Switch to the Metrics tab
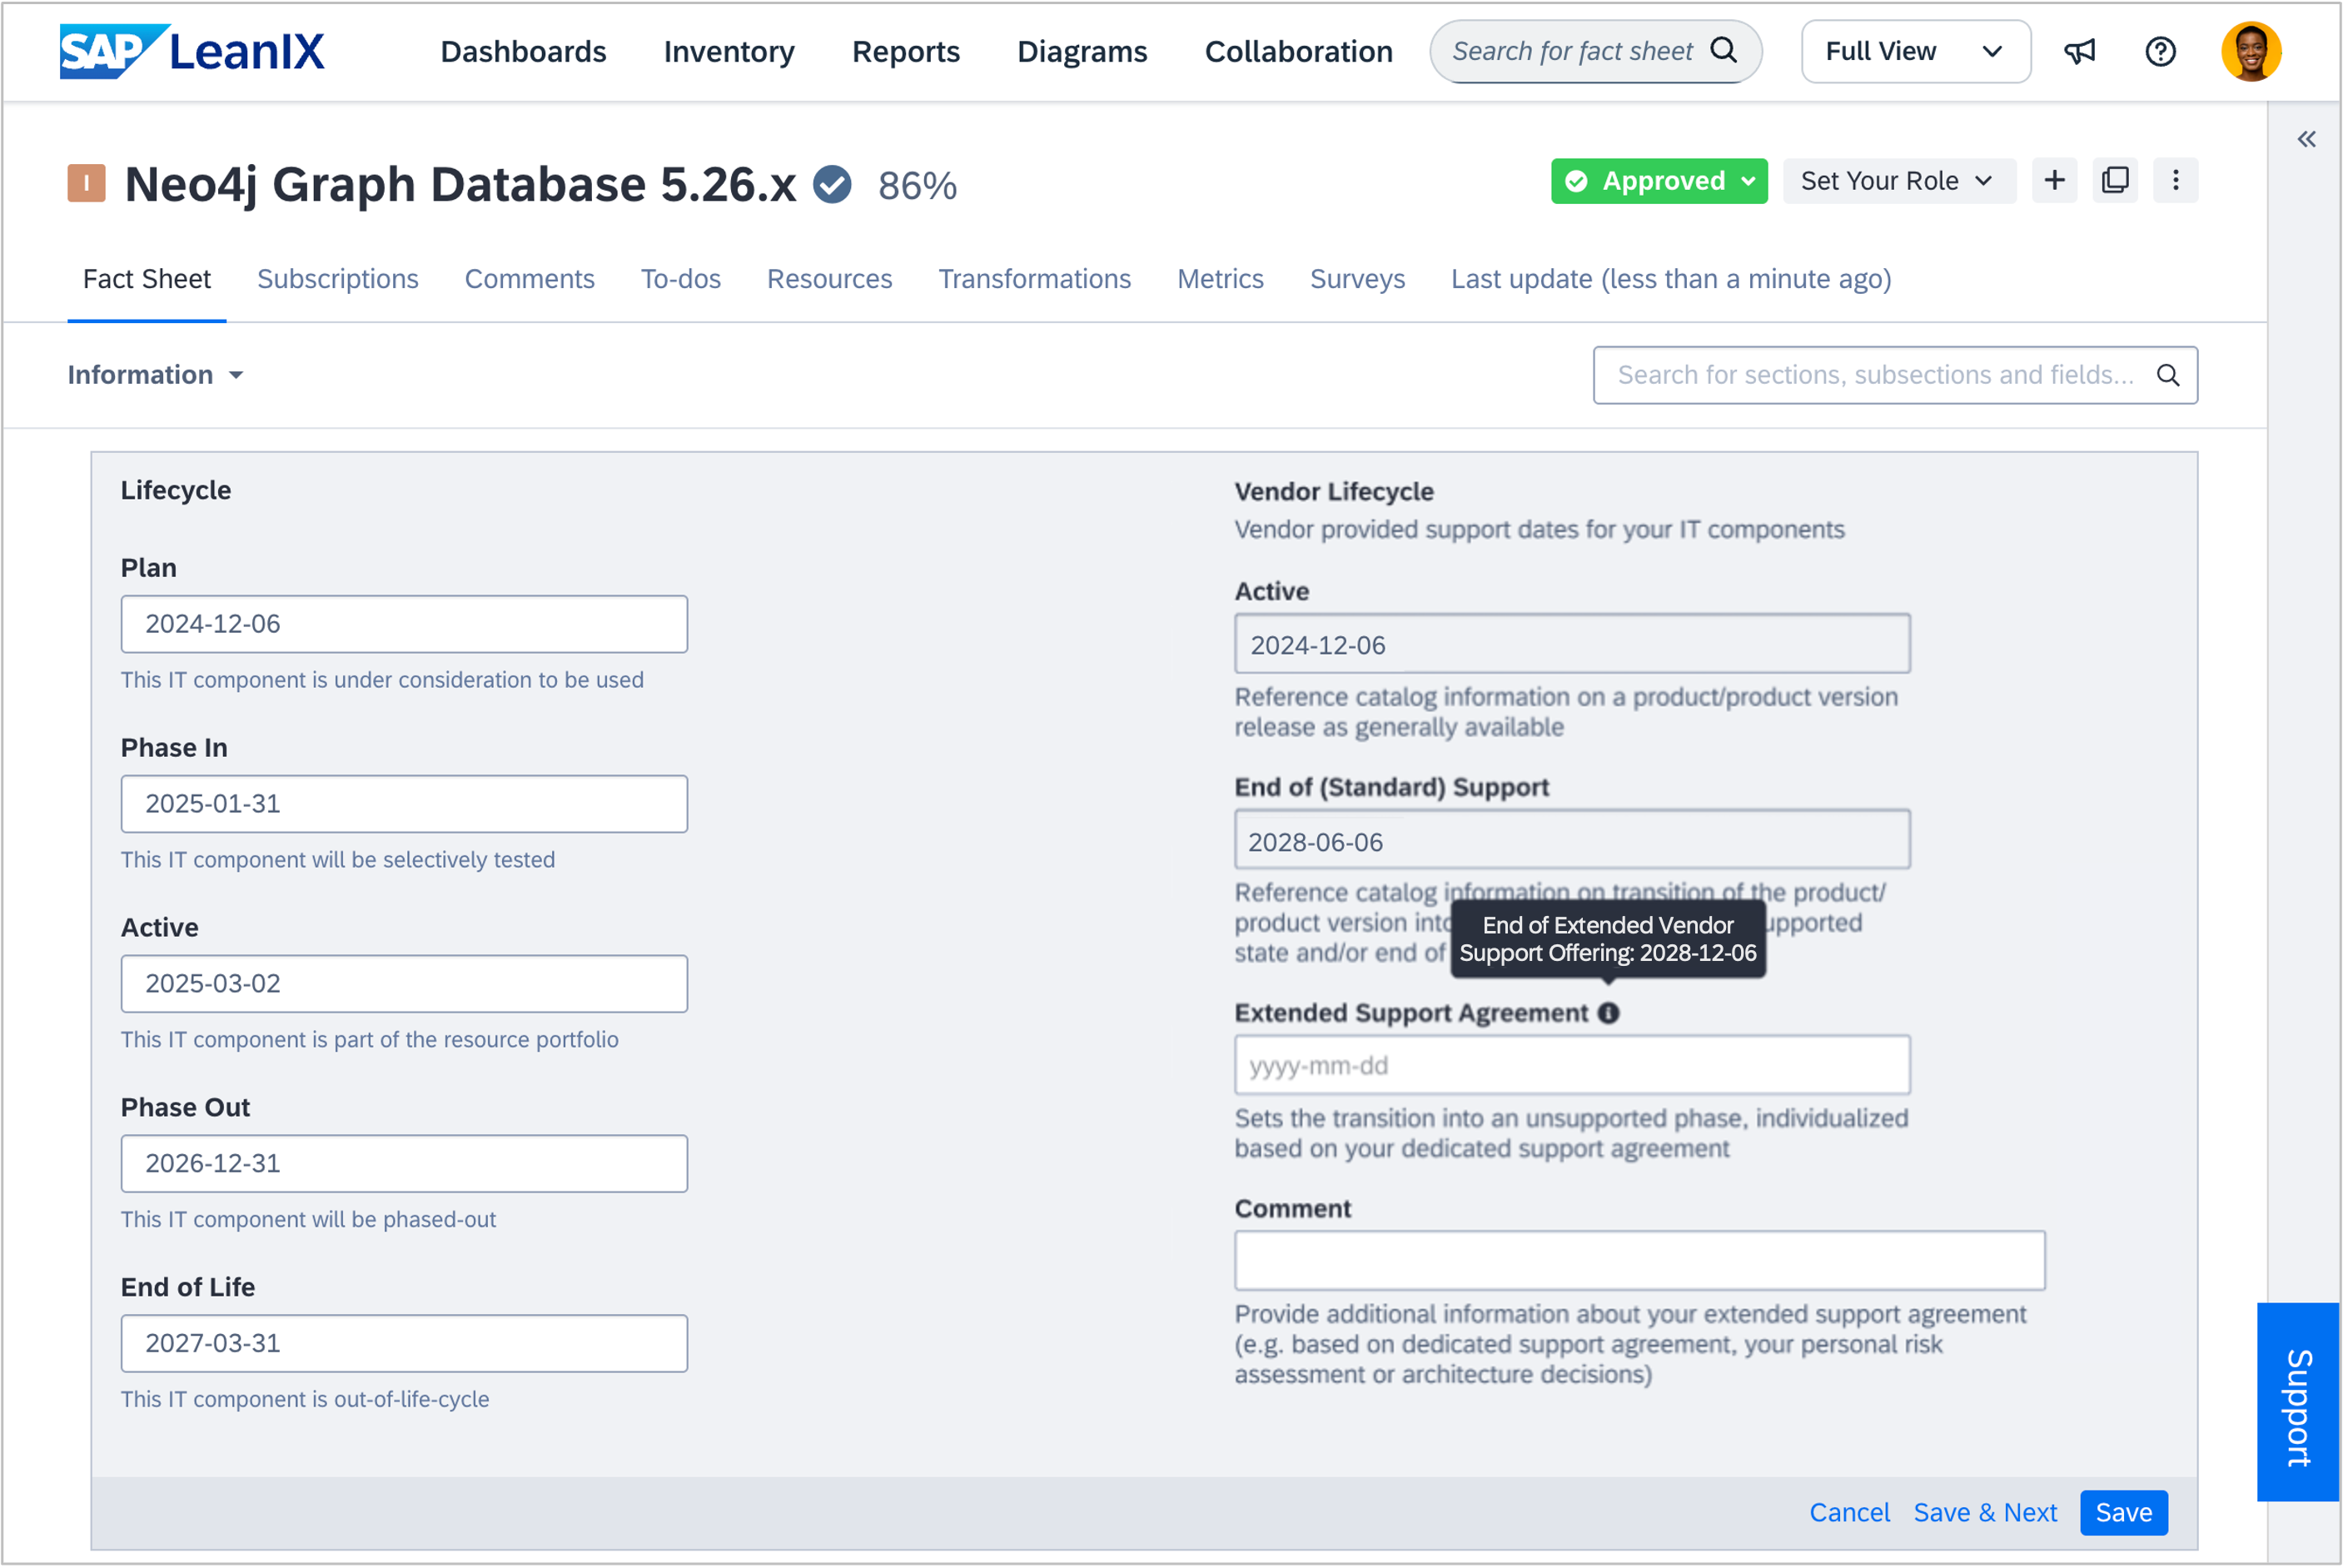Viewport: 2343px width, 1568px height. 1221,279
